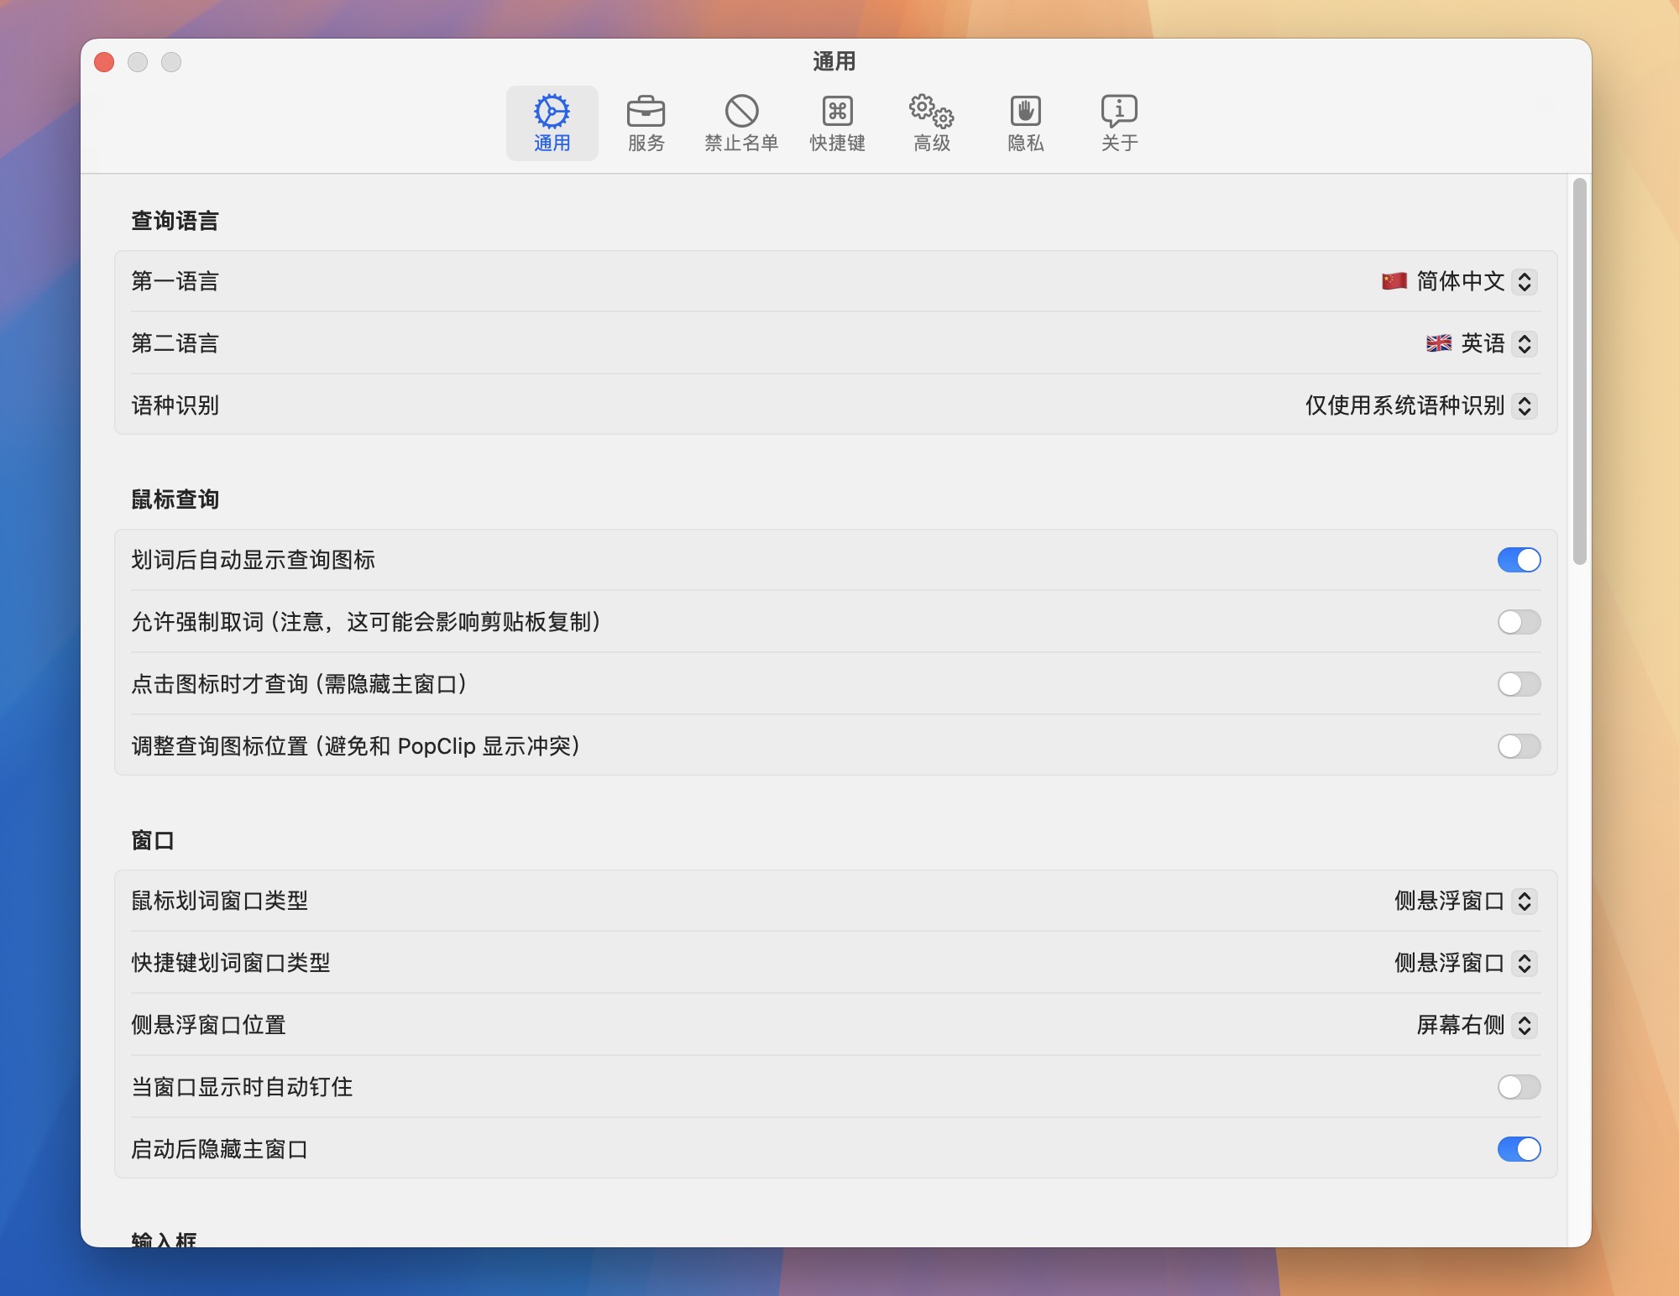
Task: Click the China flag next to 简体中文
Action: pyautogui.click(x=1393, y=281)
